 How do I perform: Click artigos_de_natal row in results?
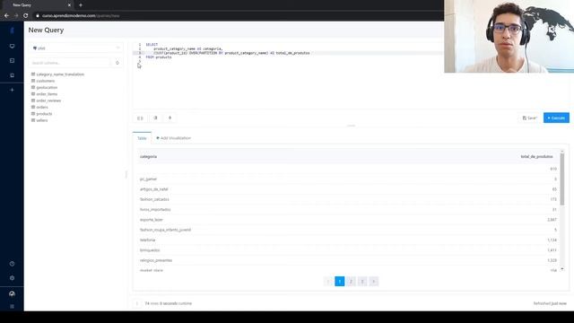click(348, 189)
